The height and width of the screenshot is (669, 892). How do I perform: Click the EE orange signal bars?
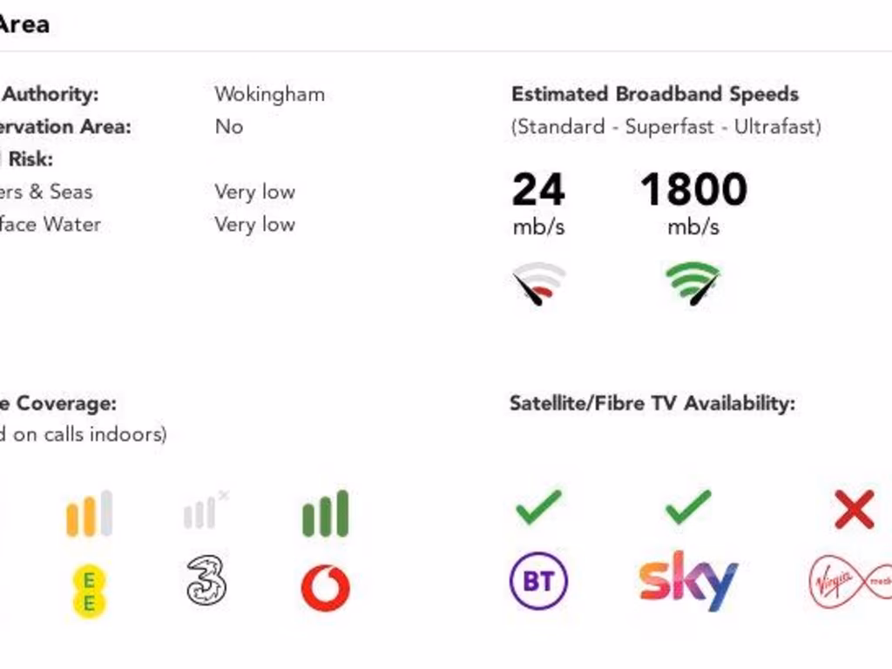click(89, 514)
